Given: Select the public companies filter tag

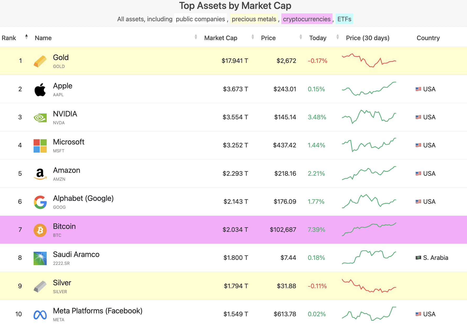Looking at the screenshot, I should pos(200,19).
